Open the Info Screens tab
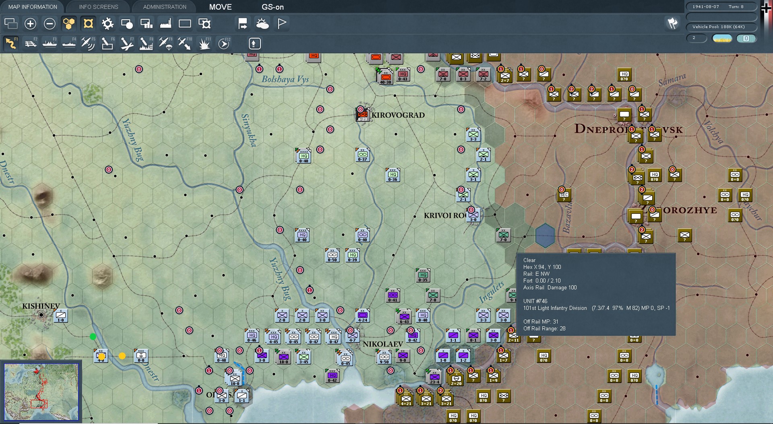The height and width of the screenshot is (424, 773). (x=99, y=7)
